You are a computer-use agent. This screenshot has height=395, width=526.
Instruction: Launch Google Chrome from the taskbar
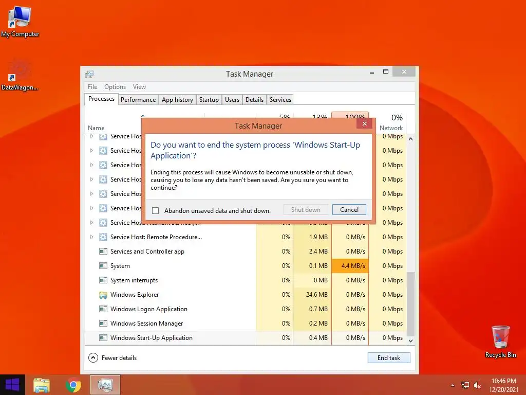click(73, 385)
